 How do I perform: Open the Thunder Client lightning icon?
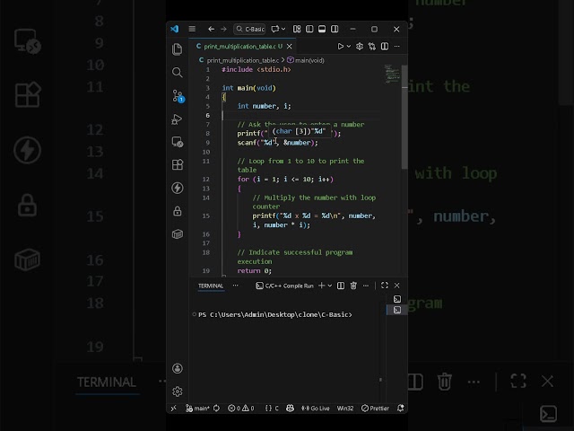tap(178, 188)
